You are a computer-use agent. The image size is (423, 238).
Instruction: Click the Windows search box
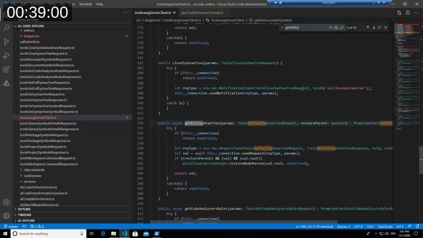(48, 233)
